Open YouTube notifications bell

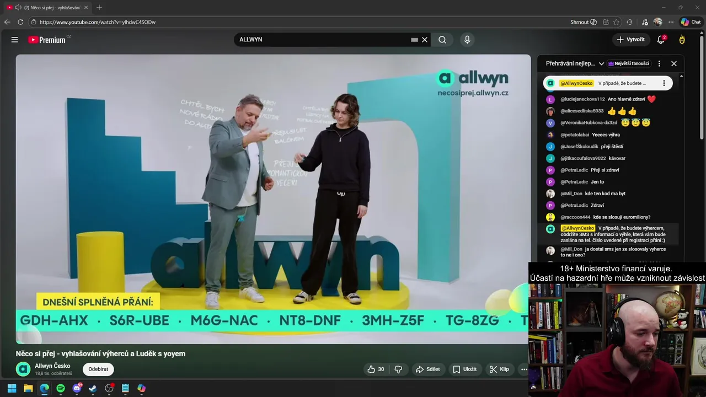pos(661,40)
